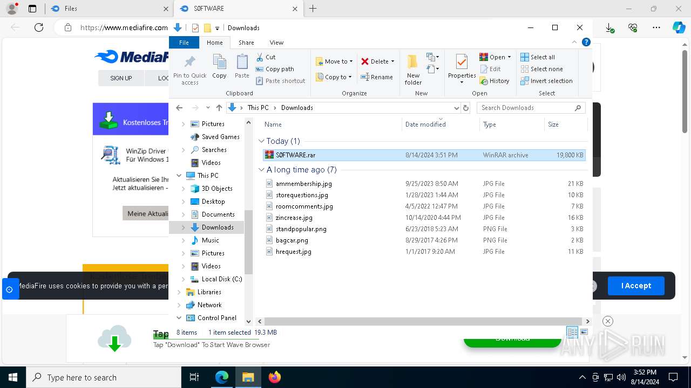
Task: Switch to Home ribbon tab
Action: click(215, 43)
